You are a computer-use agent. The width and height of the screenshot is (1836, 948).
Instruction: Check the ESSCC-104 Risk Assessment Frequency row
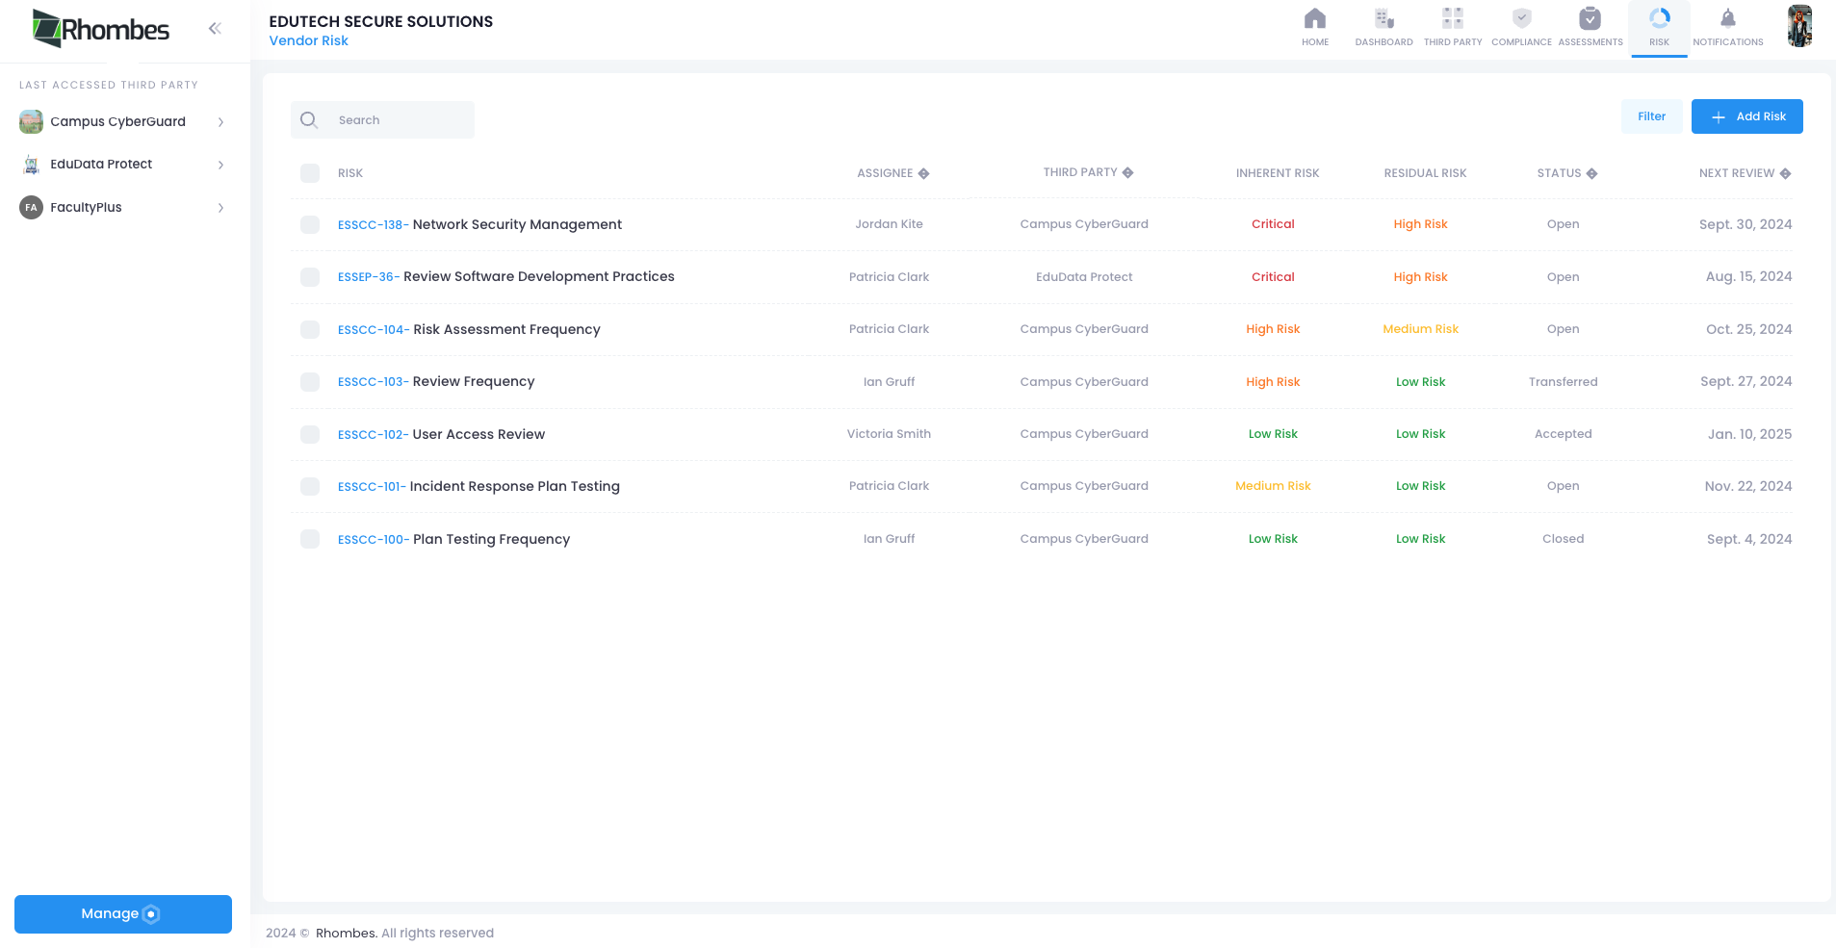(x=310, y=329)
